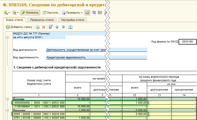Click the Кредиторская задолженность field

(x=96, y=57)
